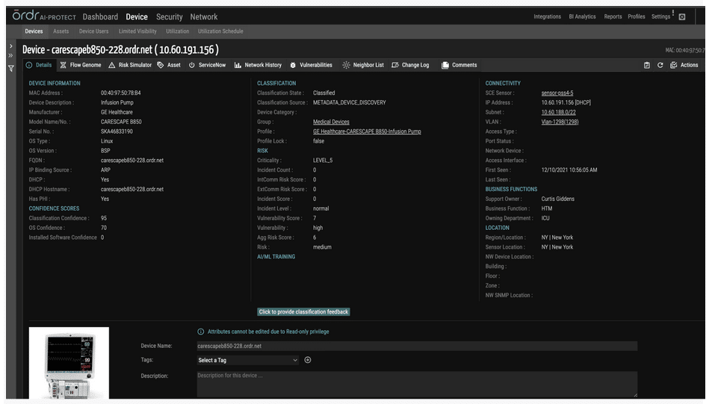Click the Vulnerabilities bug icon
Viewport: 709px width, 404px height.
[293, 65]
